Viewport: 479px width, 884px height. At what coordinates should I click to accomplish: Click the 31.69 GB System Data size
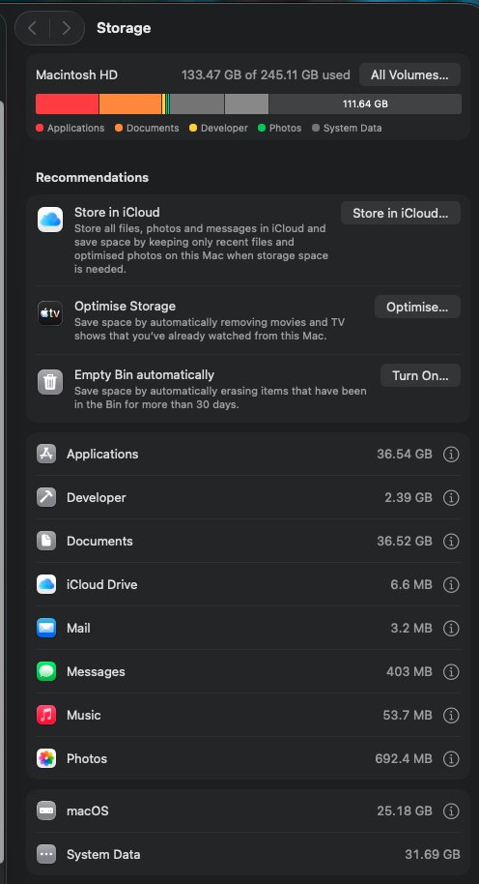coord(433,854)
